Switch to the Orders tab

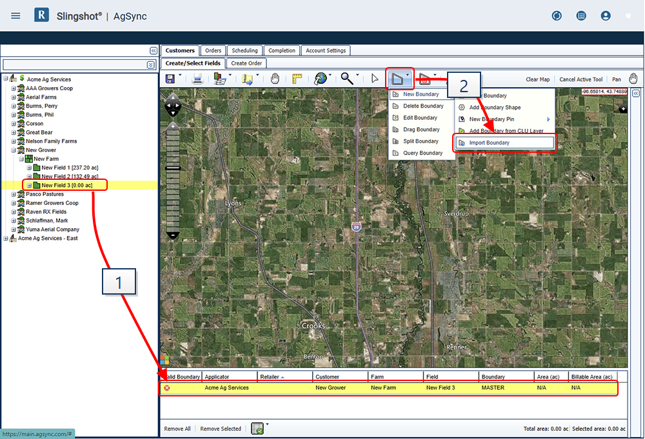[213, 50]
